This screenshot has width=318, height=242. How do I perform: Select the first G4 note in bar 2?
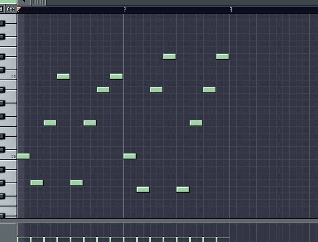pyautogui.click(x=143, y=189)
